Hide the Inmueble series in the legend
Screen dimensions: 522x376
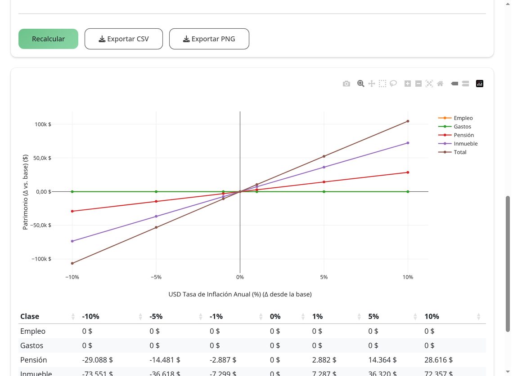(x=458, y=144)
